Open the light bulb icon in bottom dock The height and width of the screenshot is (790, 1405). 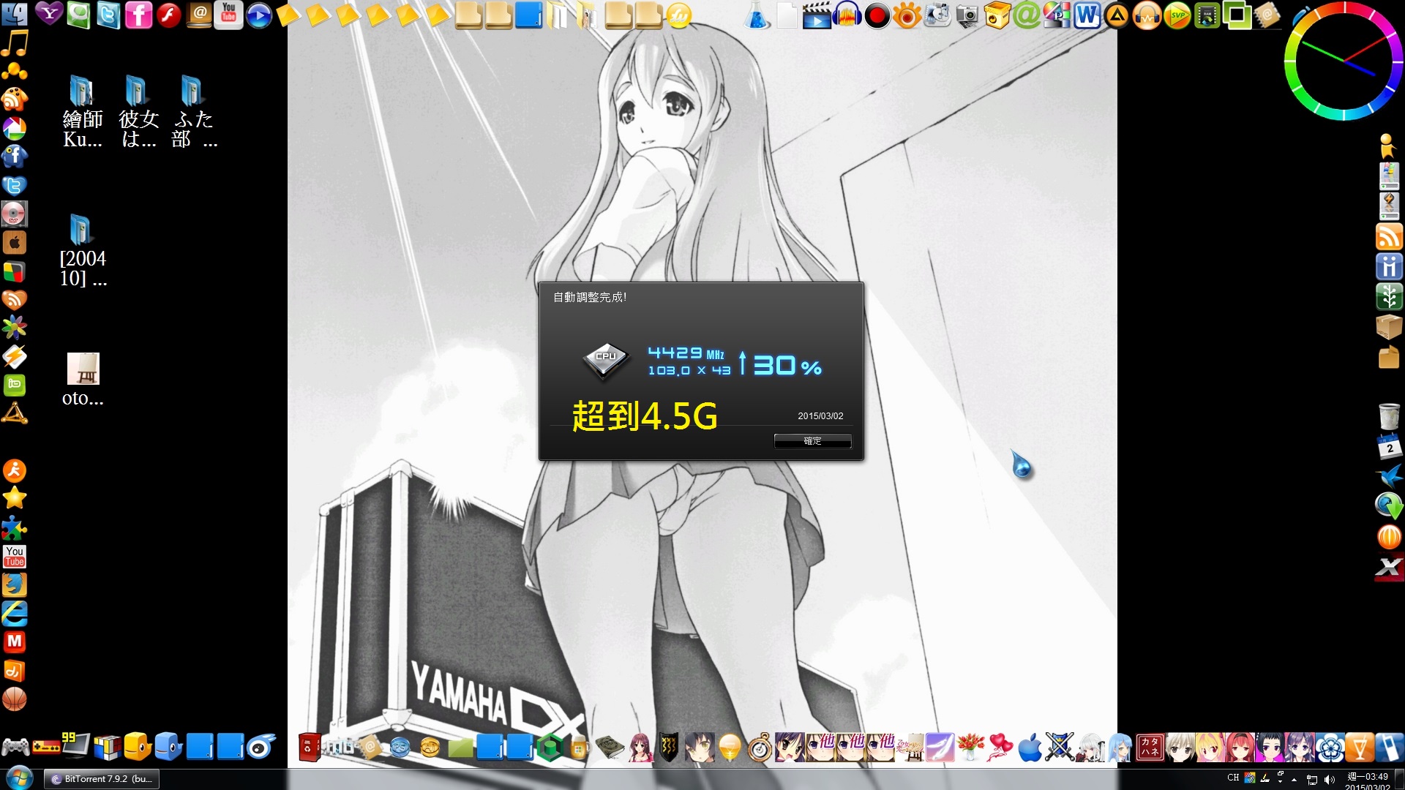pyautogui.click(x=730, y=748)
